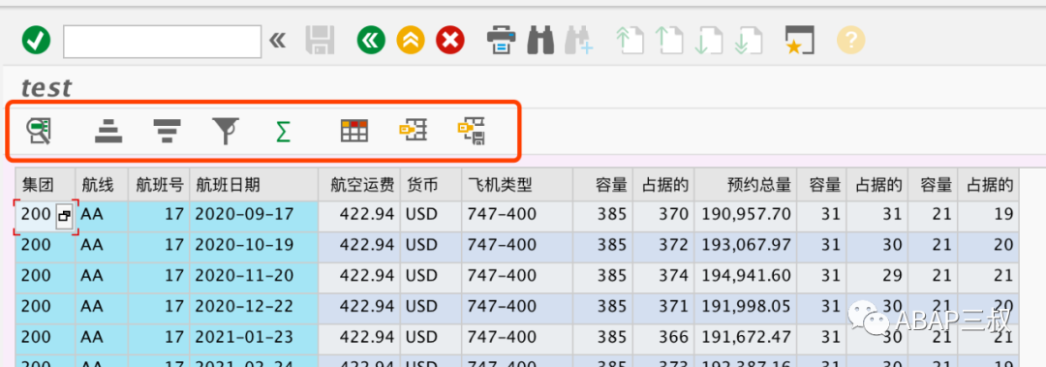Click the Find binoculars icon
This screenshot has height=367, width=1046.
[541, 41]
